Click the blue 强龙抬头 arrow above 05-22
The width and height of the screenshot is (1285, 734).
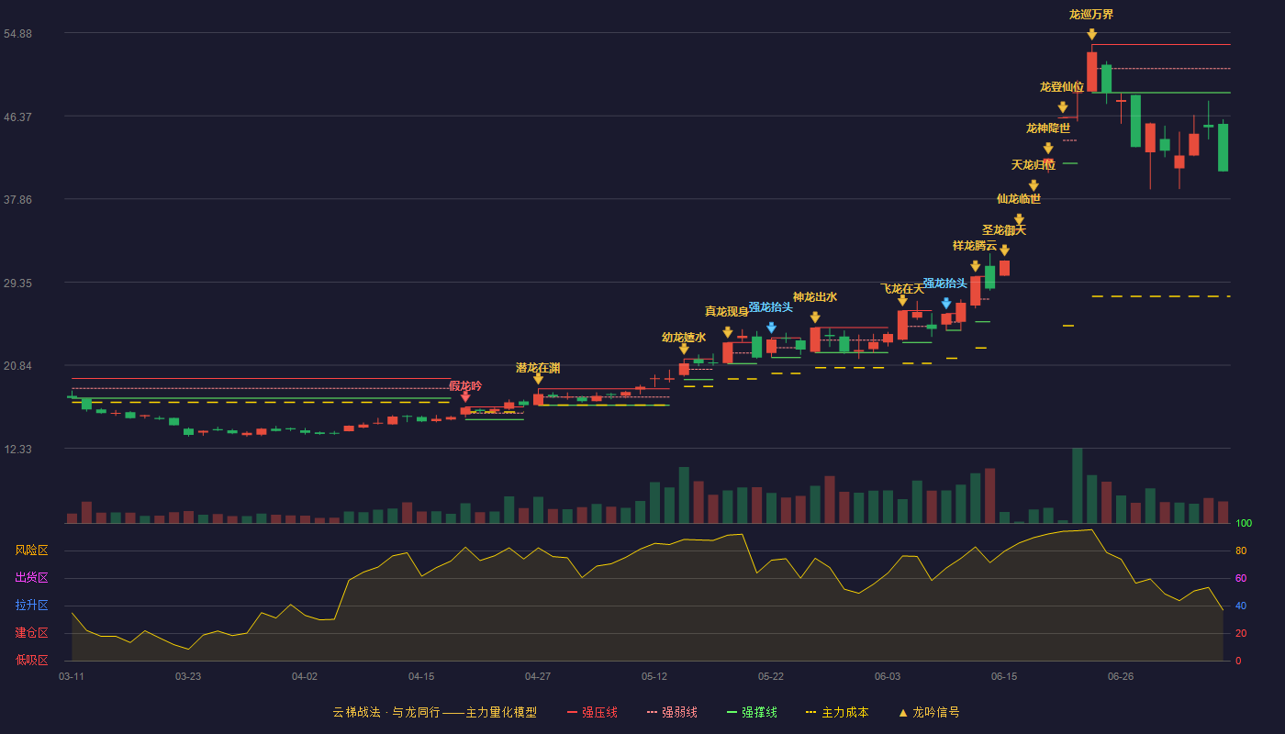pyautogui.click(x=771, y=328)
